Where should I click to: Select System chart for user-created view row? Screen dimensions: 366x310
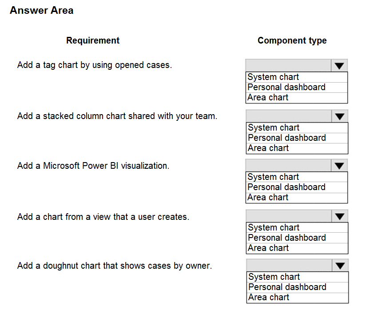click(274, 227)
